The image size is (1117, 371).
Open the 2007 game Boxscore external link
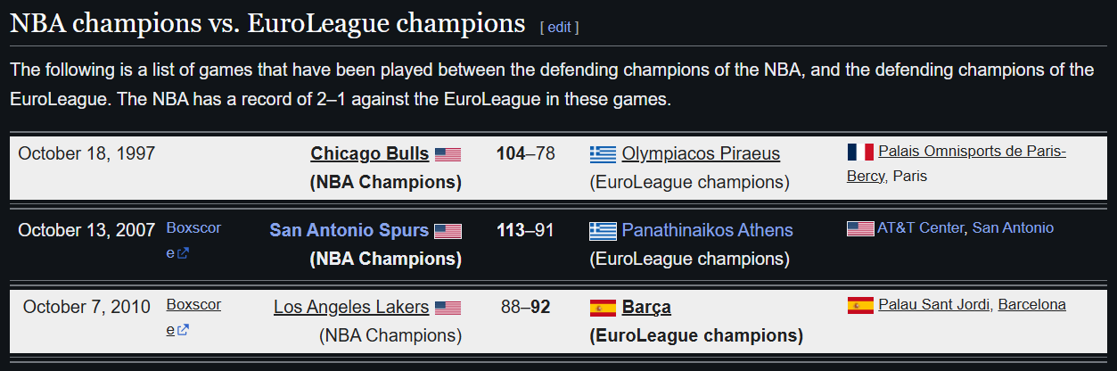[x=193, y=240]
